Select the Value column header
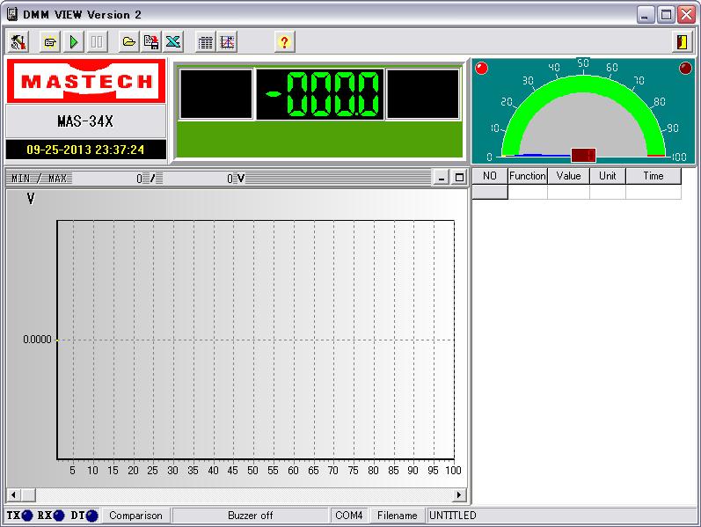Viewport: 701px width, 527px height. pyautogui.click(x=569, y=176)
